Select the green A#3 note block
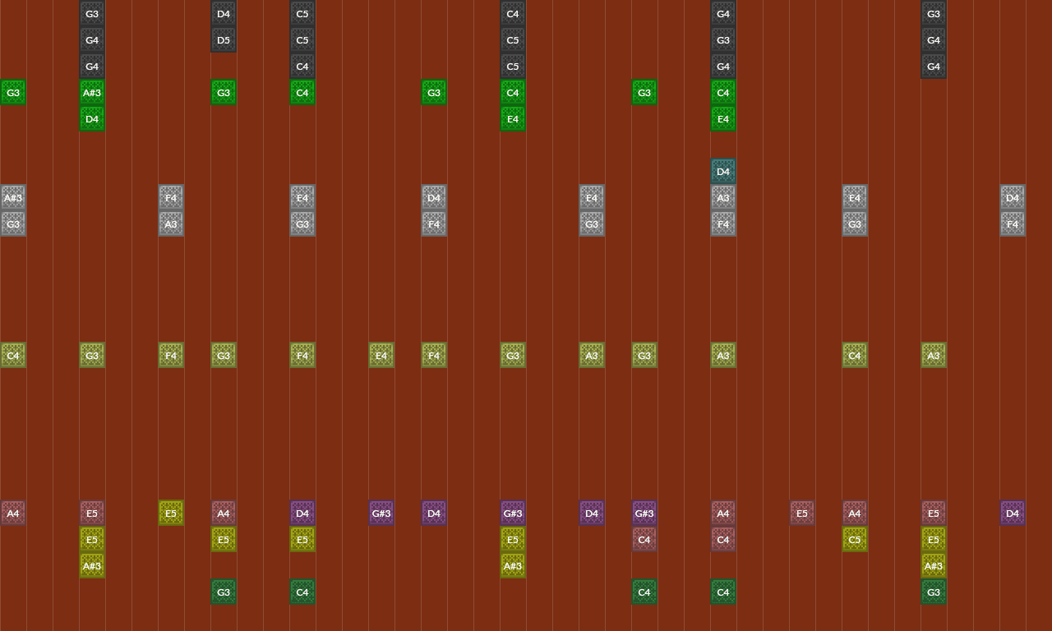Viewport: 1052px width, 631px height. (x=92, y=93)
